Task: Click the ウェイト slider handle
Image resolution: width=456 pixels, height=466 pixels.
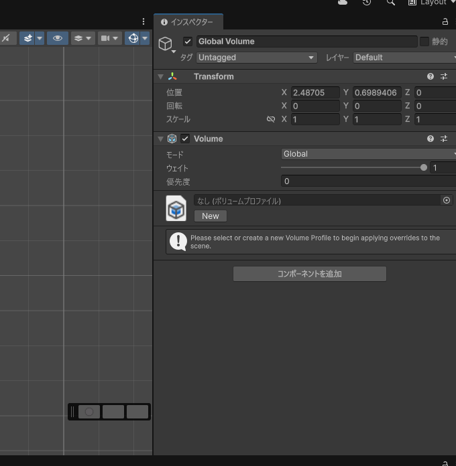Action: (x=424, y=168)
